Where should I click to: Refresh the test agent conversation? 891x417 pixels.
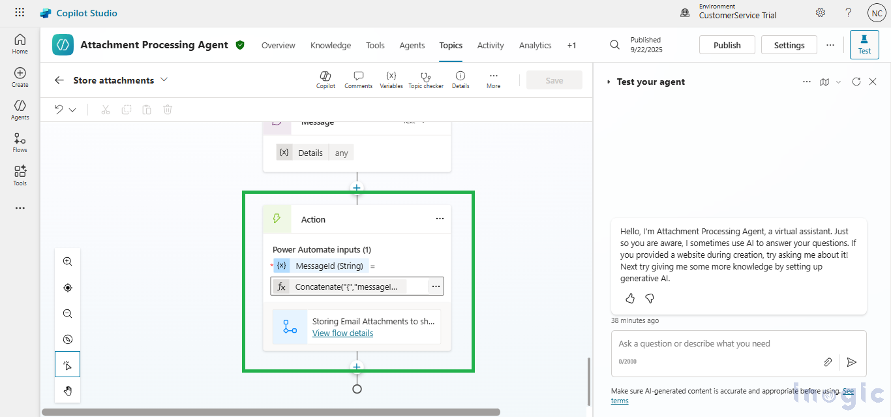(x=856, y=82)
